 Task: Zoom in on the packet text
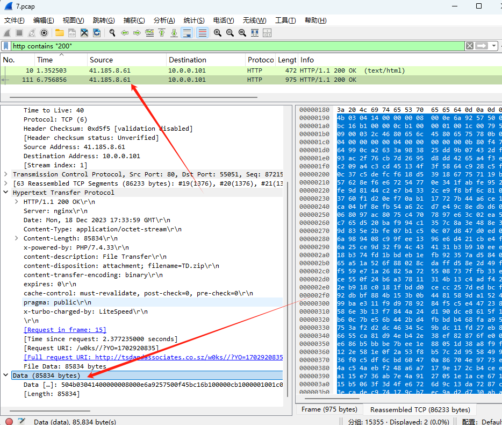(218, 33)
